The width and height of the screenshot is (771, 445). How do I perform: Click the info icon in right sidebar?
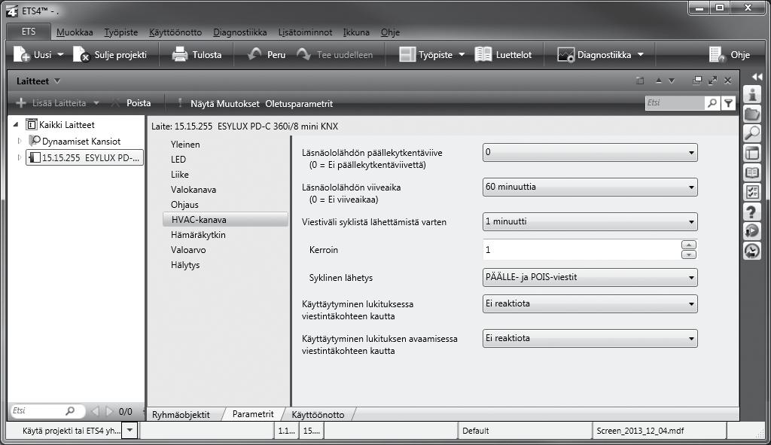tap(752, 94)
